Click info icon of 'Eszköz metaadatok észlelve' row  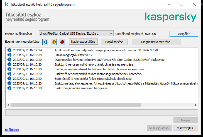click(x=9, y=83)
